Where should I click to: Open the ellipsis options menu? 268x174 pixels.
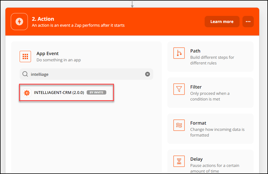[x=248, y=22]
